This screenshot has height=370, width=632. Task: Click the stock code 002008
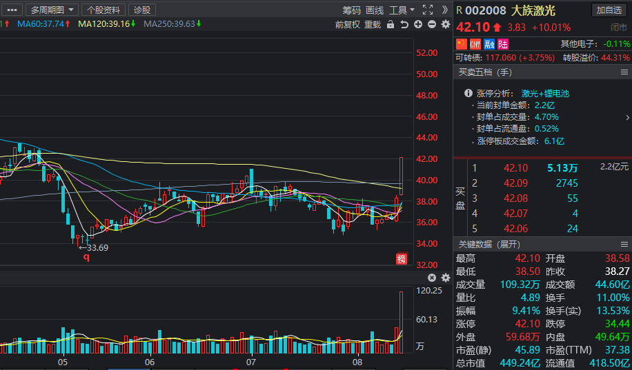(485, 10)
